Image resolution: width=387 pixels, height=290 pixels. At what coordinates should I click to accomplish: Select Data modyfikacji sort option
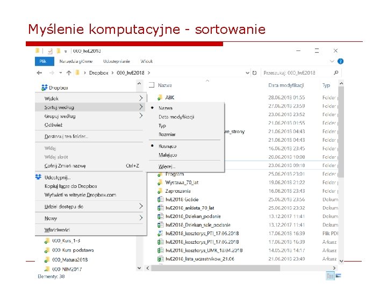(176, 117)
